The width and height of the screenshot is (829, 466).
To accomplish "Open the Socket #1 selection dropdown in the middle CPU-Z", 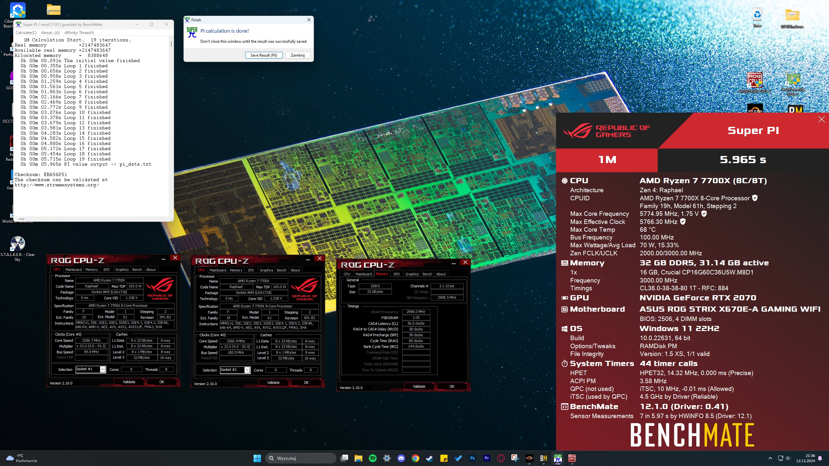I will tap(235, 370).
